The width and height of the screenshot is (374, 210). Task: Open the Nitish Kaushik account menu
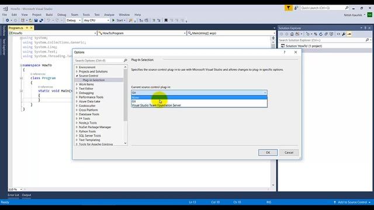[355, 15]
